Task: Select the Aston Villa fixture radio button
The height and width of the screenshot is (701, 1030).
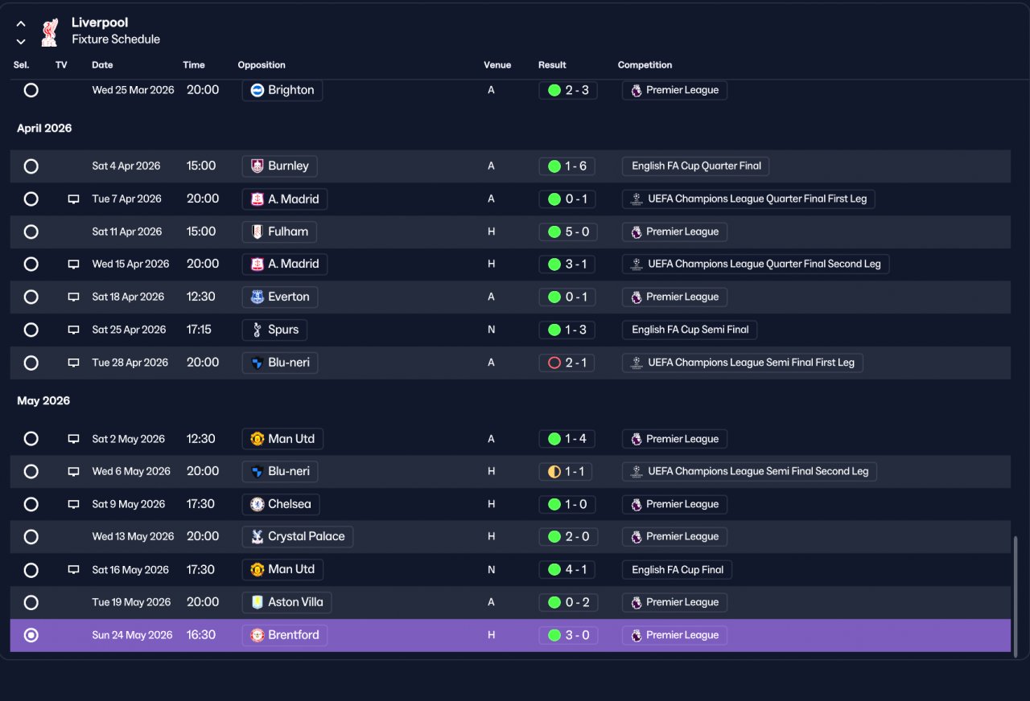Action: 31,602
